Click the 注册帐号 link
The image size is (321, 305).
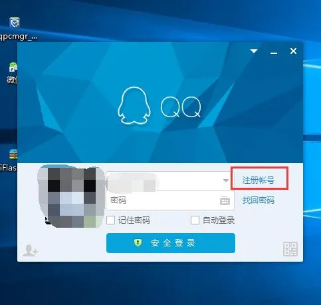coord(259,180)
